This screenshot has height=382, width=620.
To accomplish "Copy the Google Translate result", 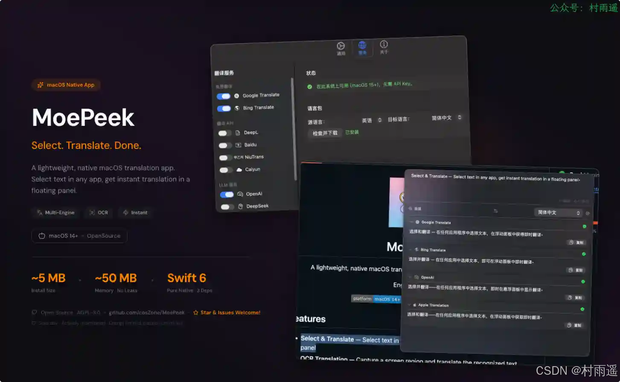I will 576,242.
